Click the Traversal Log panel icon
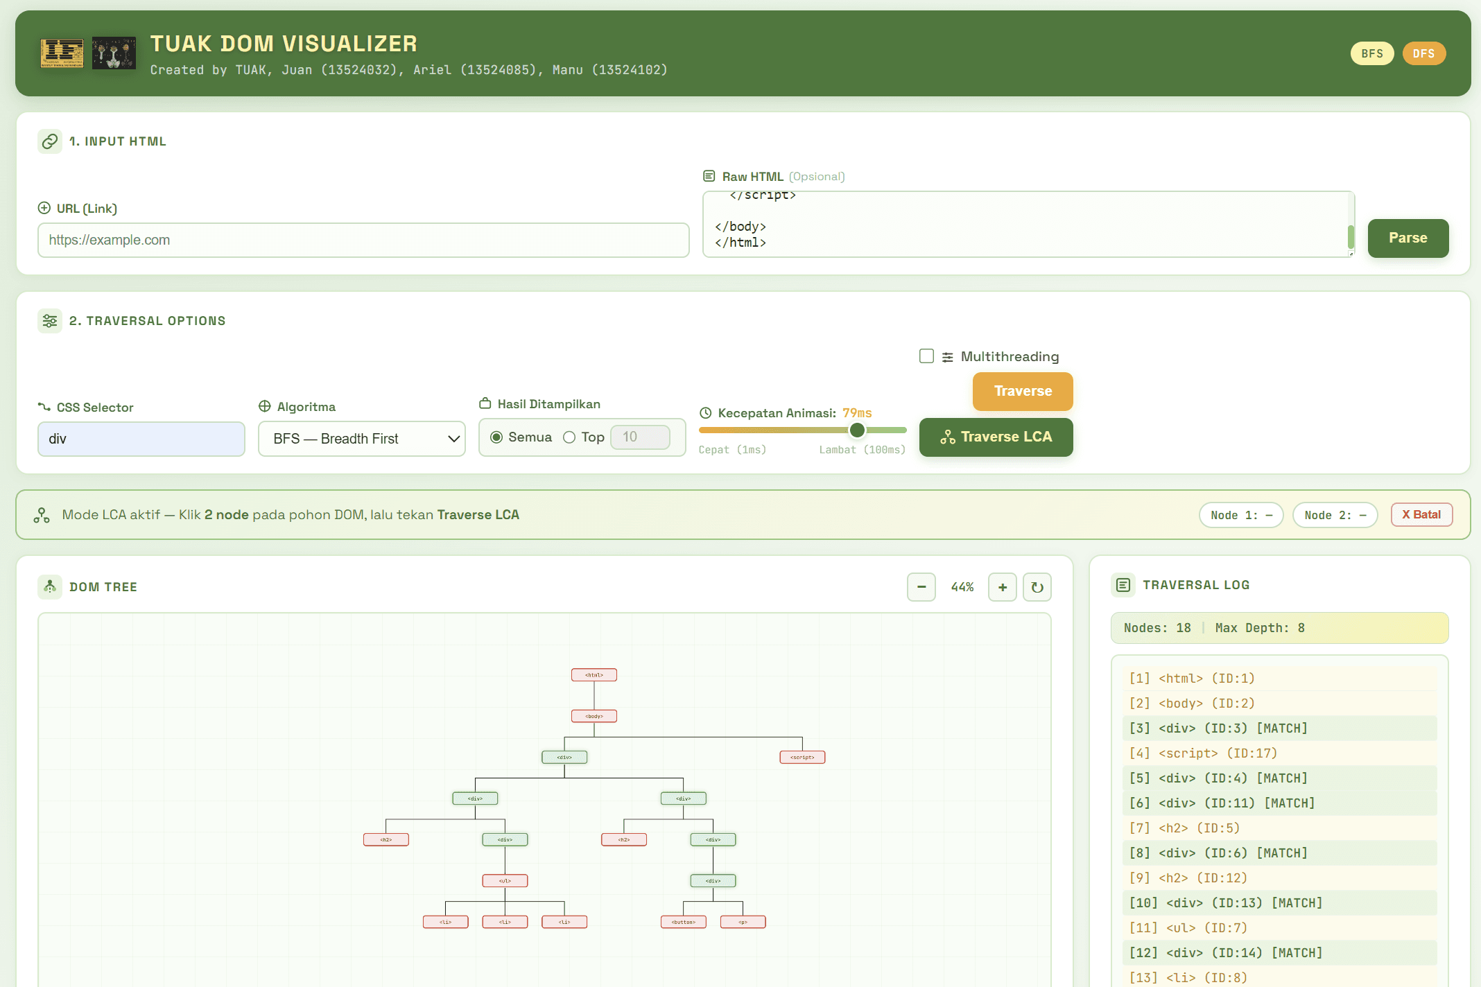Screen dimensions: 1481x987 [1123, 585]
